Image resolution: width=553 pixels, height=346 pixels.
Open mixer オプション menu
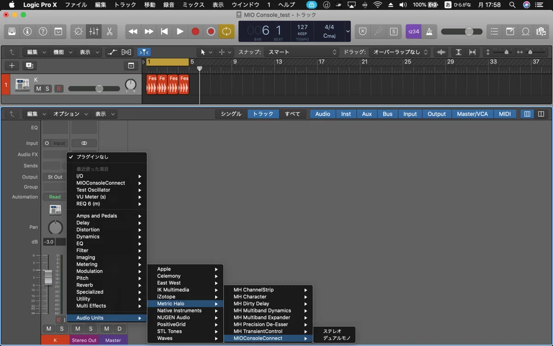point(70,114)
